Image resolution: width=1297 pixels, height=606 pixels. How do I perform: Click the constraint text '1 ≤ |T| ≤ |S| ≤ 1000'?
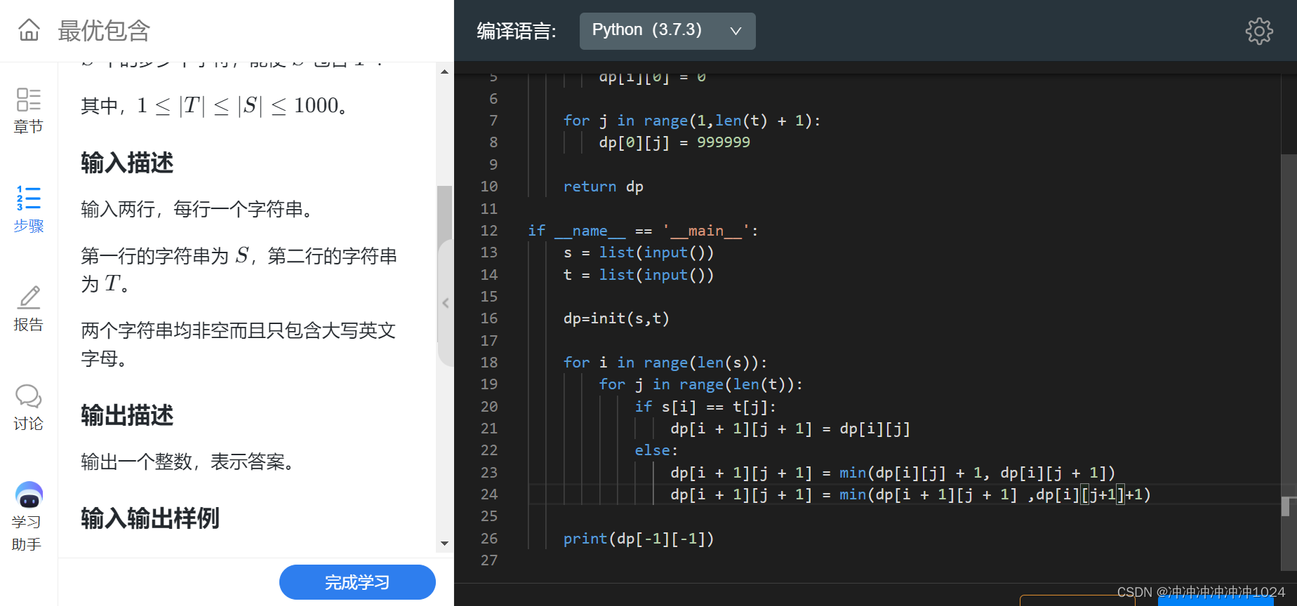click(239, 105)
